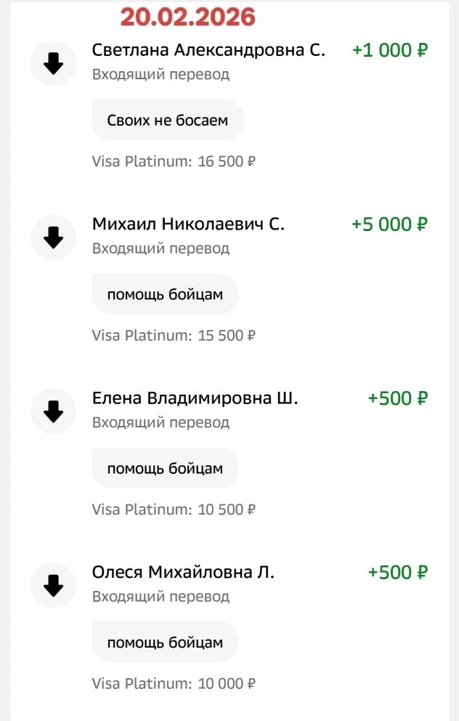Tap Михаил's "помощь бойцам" message bubble

coord(165,294)
